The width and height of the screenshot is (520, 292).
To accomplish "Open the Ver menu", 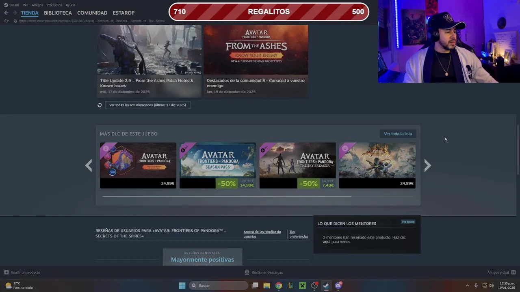I will click(x=25, y=5).
